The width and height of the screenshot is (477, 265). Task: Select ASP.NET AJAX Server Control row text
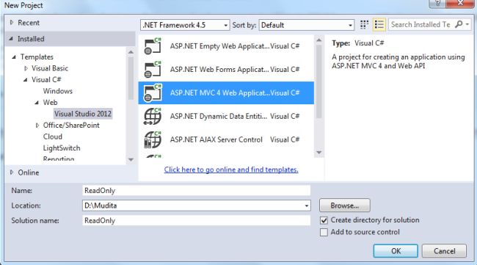coord(216,139)
